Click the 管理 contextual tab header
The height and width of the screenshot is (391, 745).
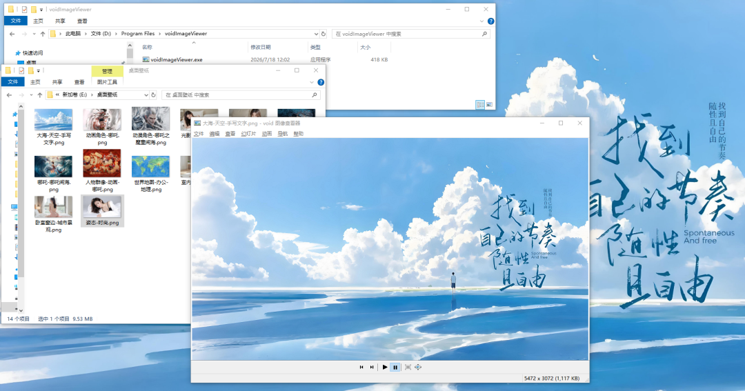108,71
